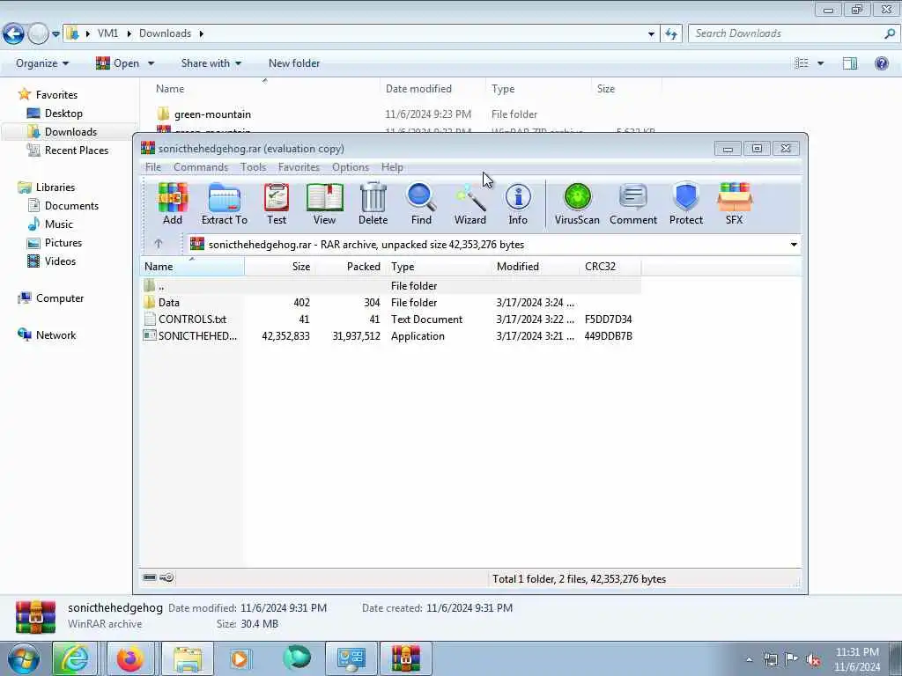
Task: Click the Windows Start button
Action: pos(24,658)
